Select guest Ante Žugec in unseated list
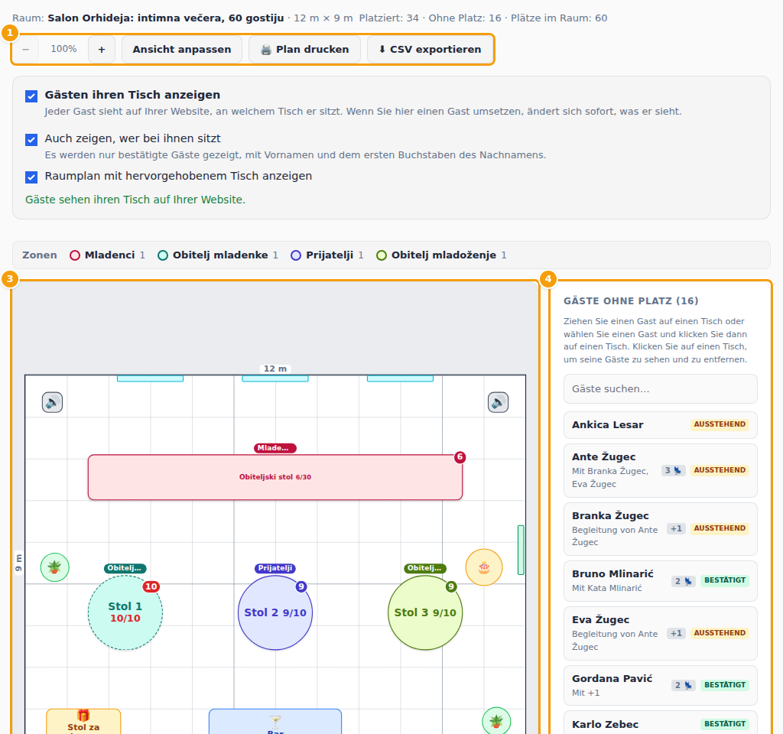783x734 pixels. tap(660, 470)
